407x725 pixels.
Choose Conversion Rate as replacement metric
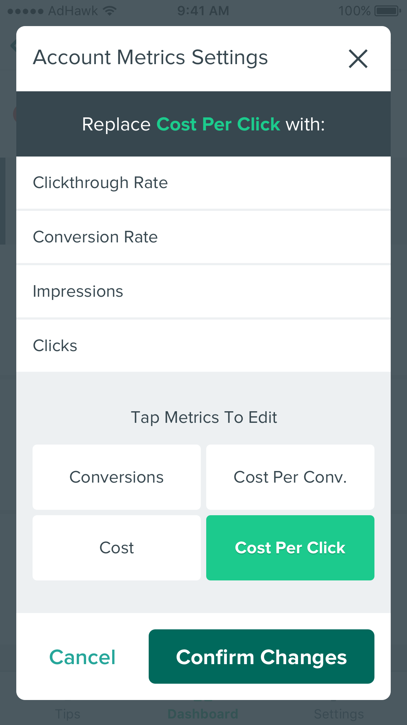[x=203, y=237]
